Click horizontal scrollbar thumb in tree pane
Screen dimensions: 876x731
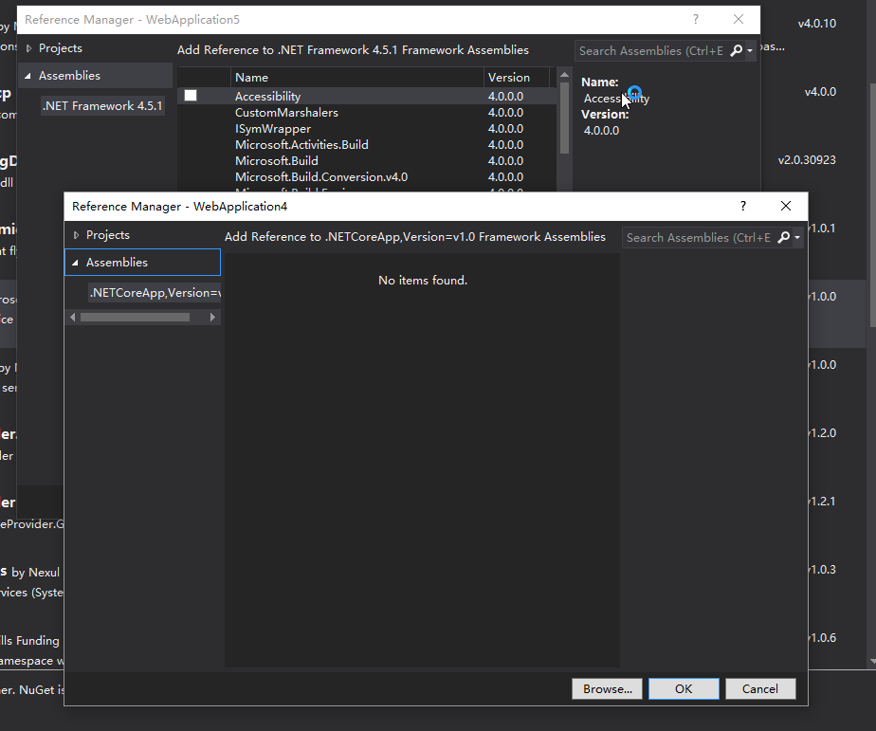pos(135,318)
